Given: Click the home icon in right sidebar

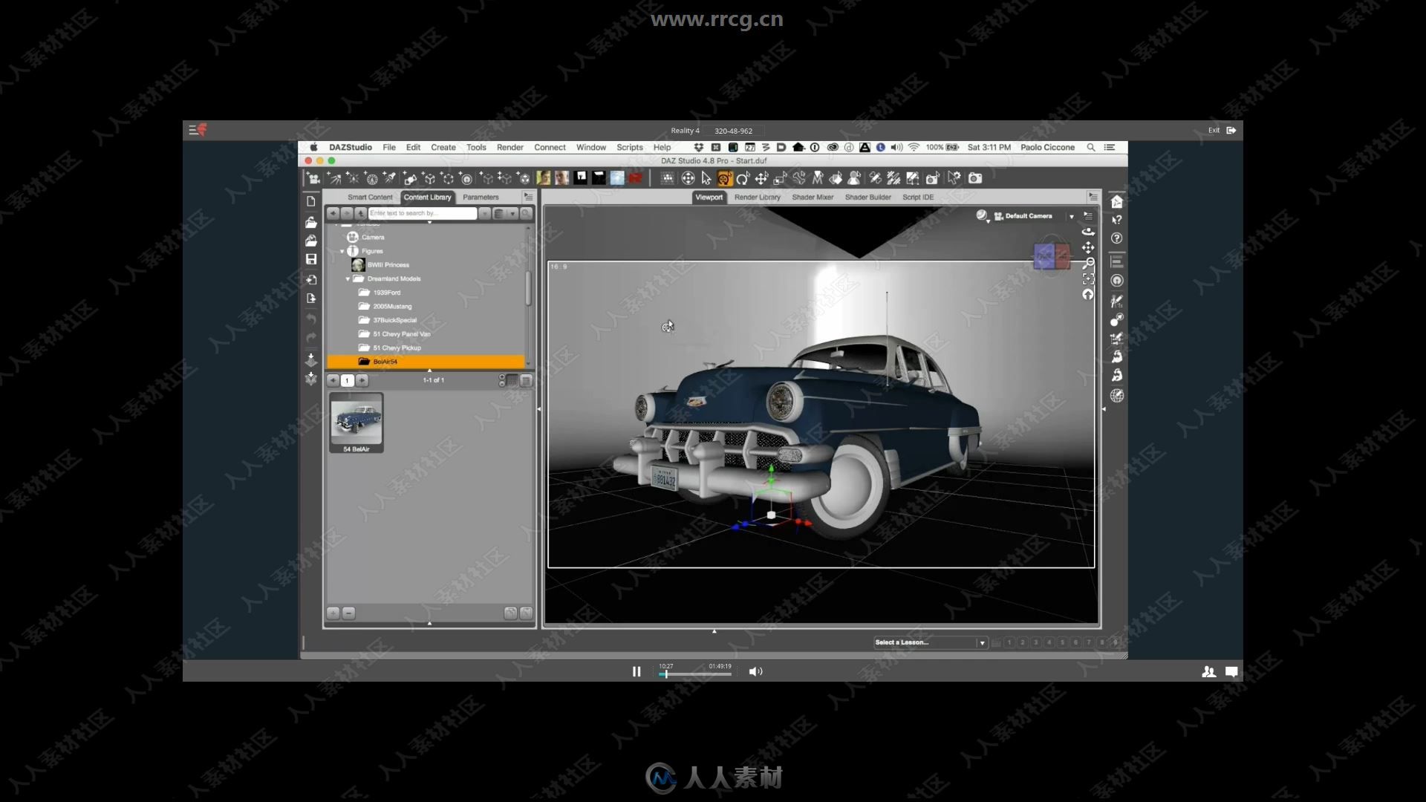Looking at the screenshot, I should tap(1116, 201).
